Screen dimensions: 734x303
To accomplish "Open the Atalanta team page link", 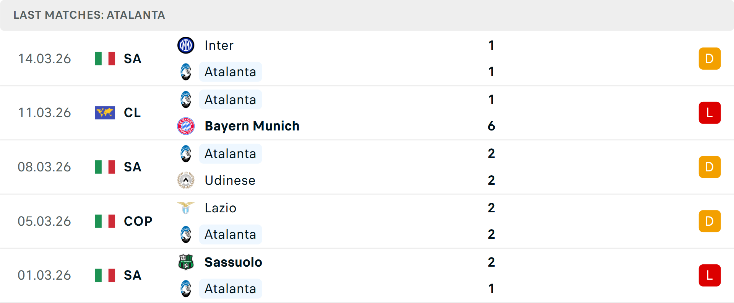I will (230, 72).
